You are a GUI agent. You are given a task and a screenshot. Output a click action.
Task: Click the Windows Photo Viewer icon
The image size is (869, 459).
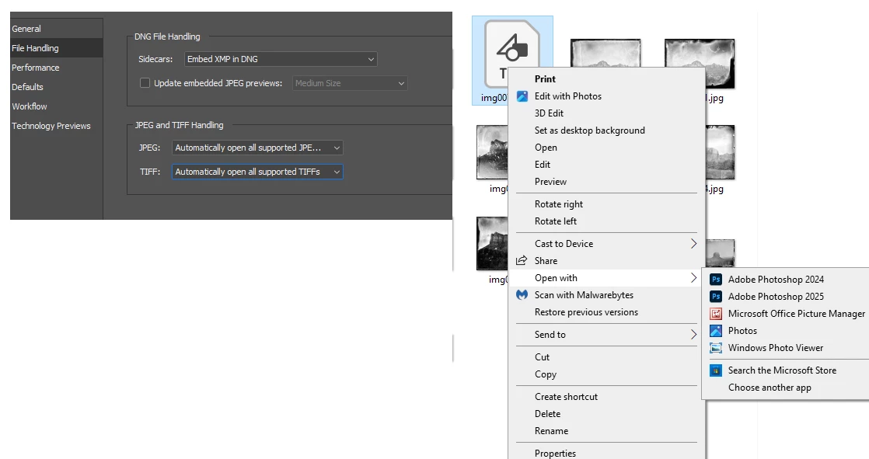[x=716, y=348]
